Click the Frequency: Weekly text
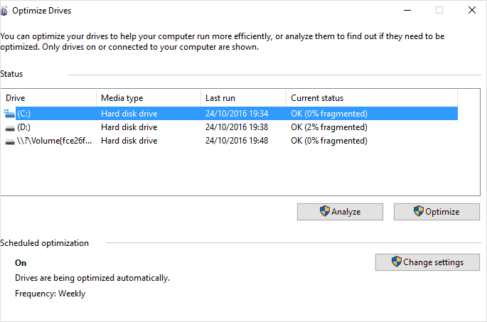Viewport: 487px width, 322px height. click(50, 294)
